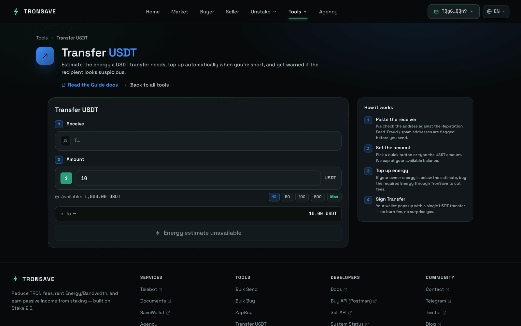Click the wallet icon beside Available balance
Screen dimensions: 521x326
[57, 197]
